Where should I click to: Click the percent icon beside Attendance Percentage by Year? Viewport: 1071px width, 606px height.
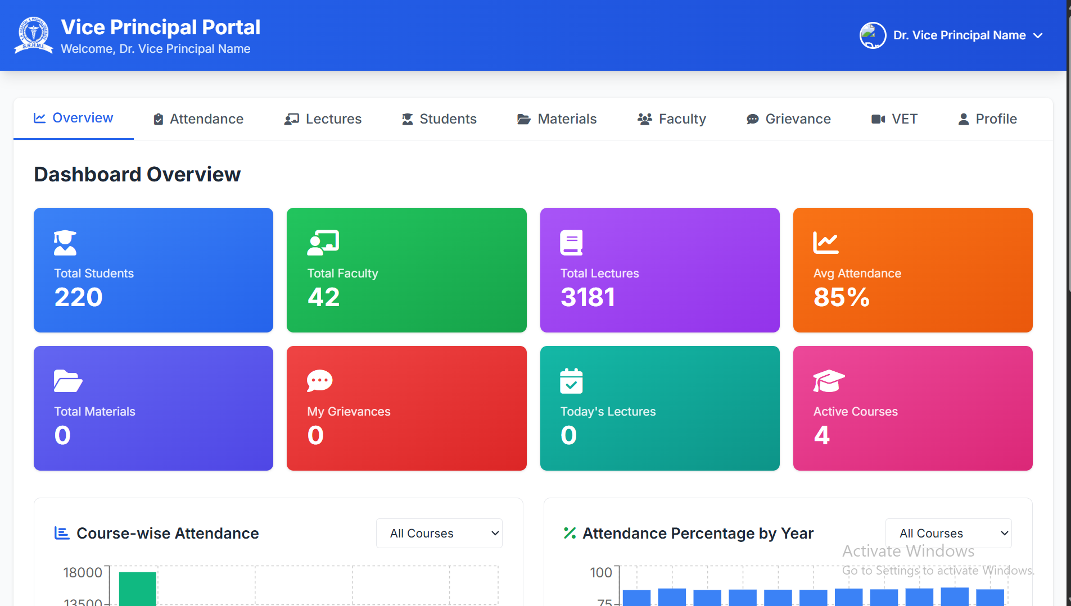pyautogui.click(x=570, y=533)
